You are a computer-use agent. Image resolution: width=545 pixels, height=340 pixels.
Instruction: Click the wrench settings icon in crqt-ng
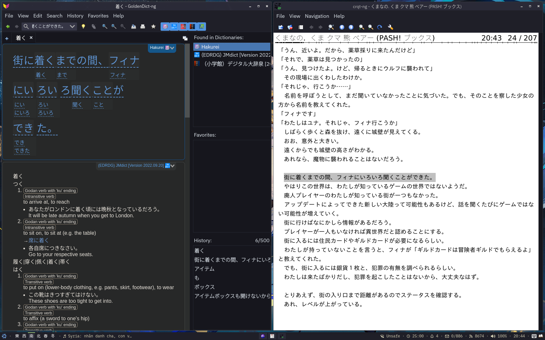click(x=391, y=27)
